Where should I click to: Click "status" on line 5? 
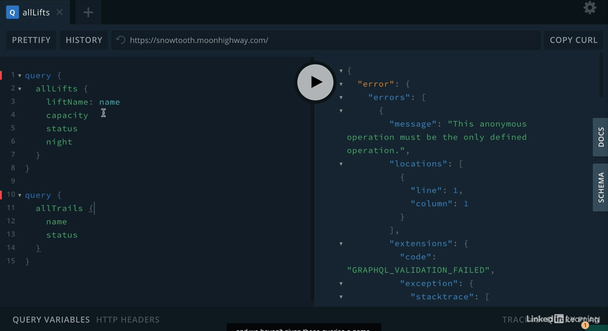(x=62, y=129)
